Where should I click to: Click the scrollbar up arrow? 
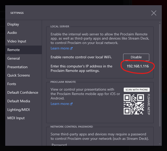160,22
